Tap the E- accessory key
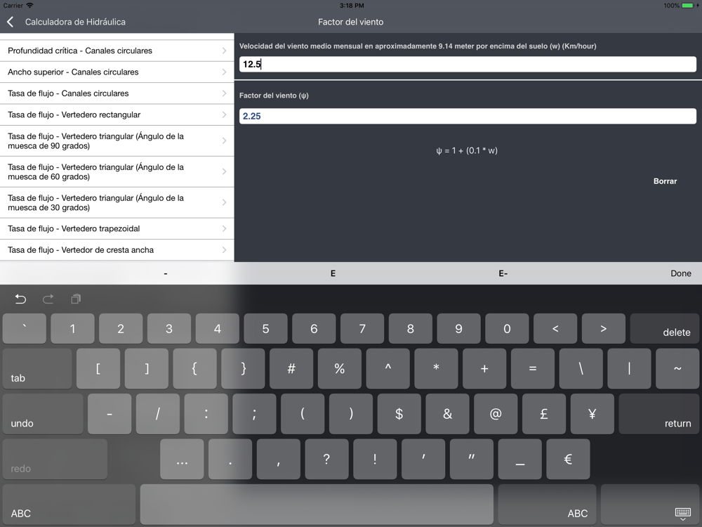The height and width of the screenshot is (527, 702). click(x=503, y=273)
